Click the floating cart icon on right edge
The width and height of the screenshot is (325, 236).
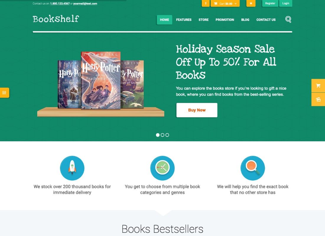pos(318,86)
